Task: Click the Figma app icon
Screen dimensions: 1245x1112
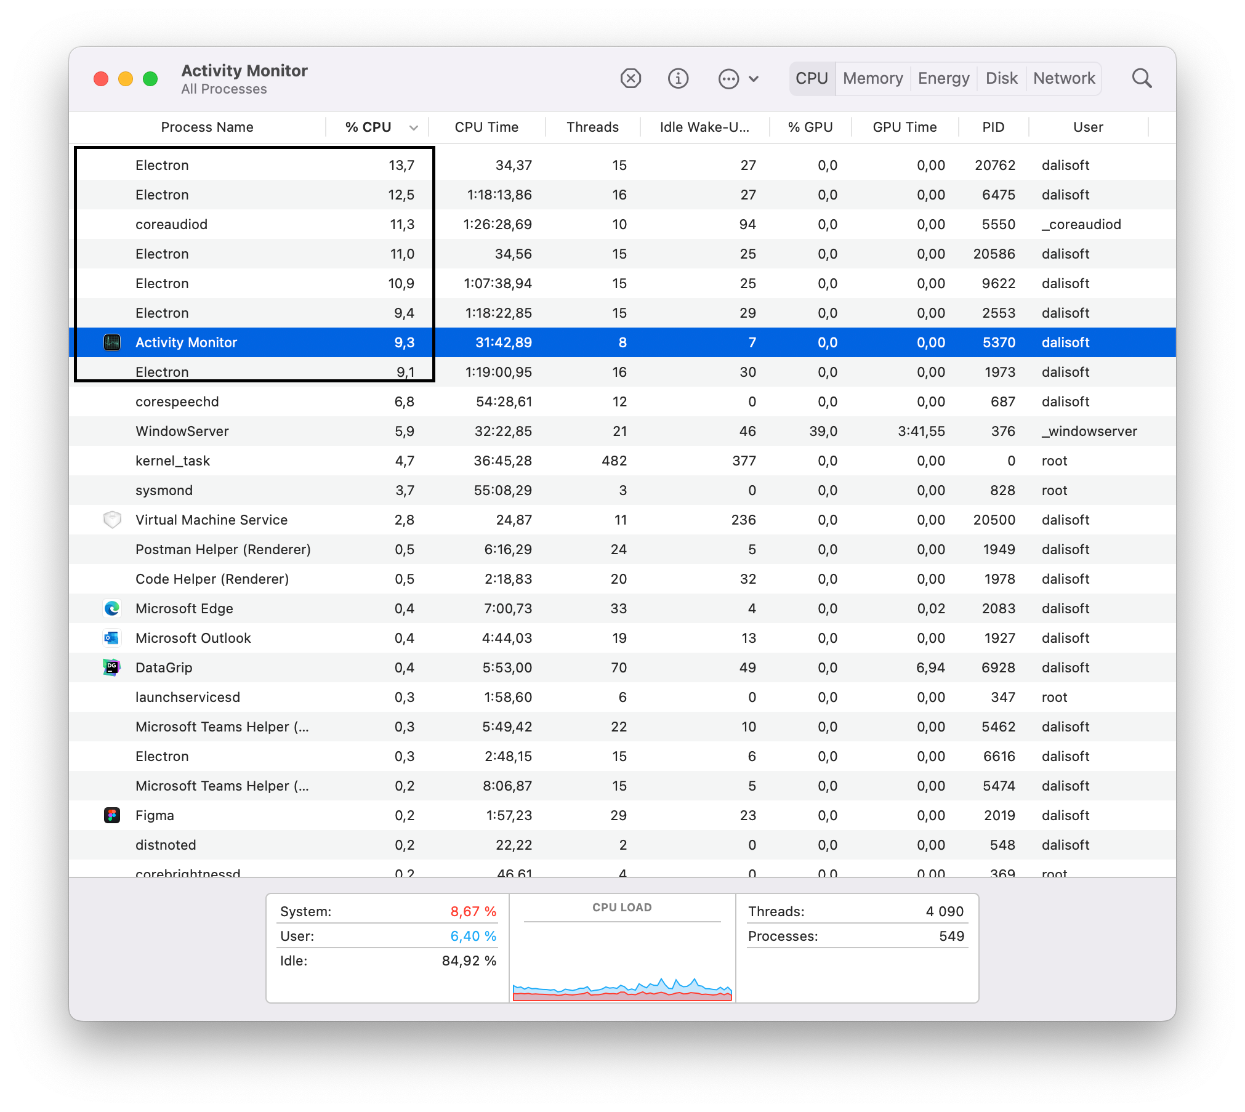Action: 112,815
